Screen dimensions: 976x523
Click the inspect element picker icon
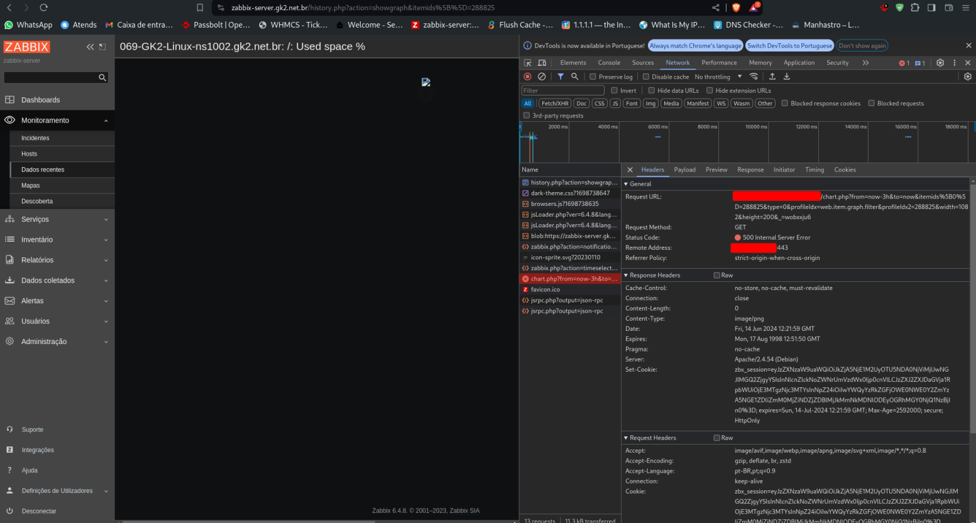pyautogui.click(x=527, y=63)
